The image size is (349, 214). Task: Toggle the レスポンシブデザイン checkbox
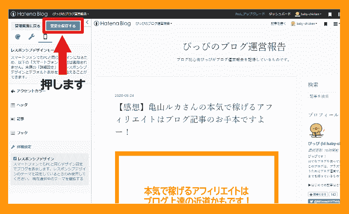[15, 159]
